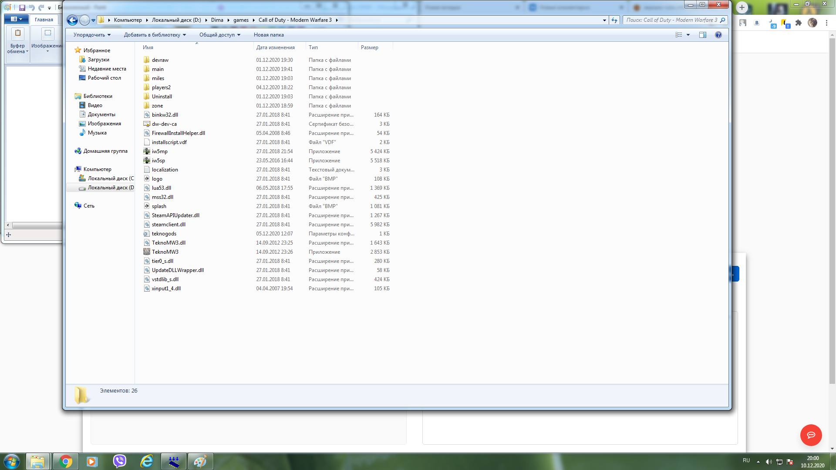Select steamclient.dll file

[x=169, y=225]
